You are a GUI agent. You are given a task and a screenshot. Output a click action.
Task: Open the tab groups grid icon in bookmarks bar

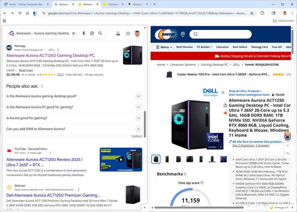click(4, 21)
